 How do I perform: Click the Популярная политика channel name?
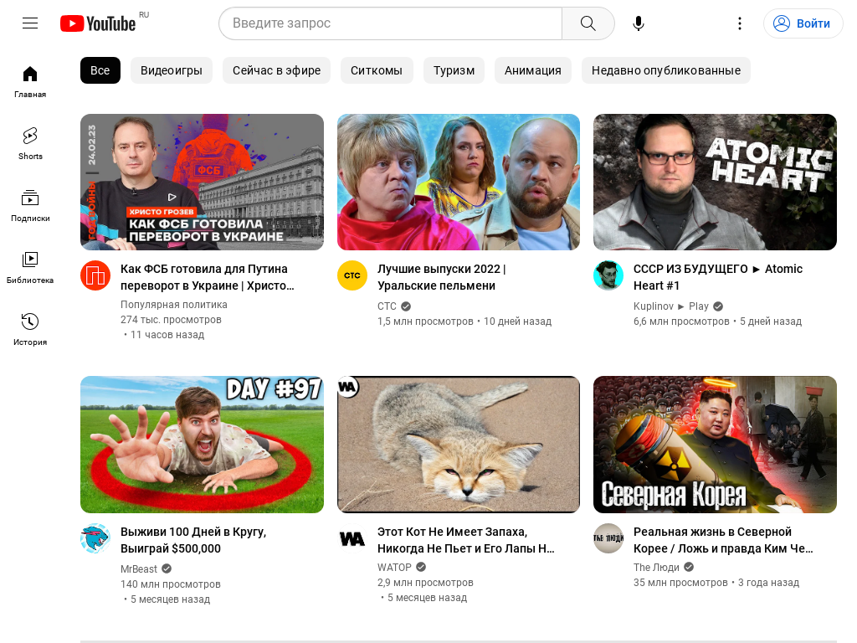tap(174, 305)
